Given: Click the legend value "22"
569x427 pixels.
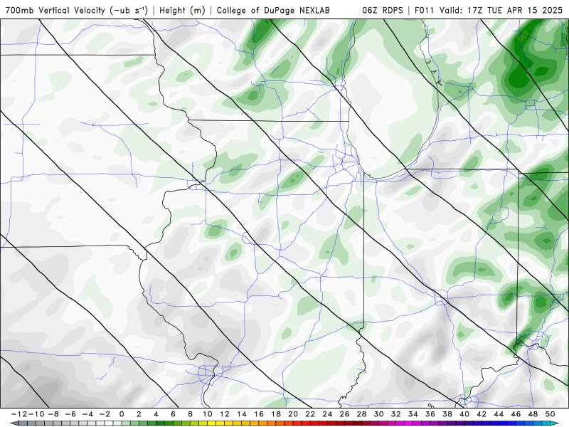Looking at the screenshot, I should (310, 414).
